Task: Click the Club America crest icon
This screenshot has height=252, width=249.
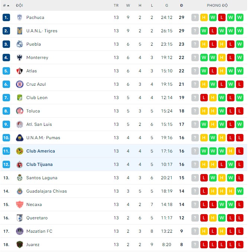Action: point(20,151)
